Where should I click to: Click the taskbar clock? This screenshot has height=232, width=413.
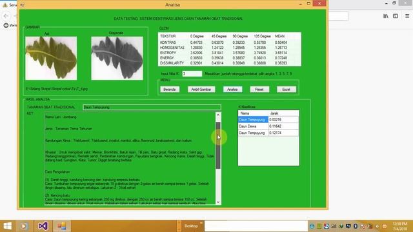(400, 226)
